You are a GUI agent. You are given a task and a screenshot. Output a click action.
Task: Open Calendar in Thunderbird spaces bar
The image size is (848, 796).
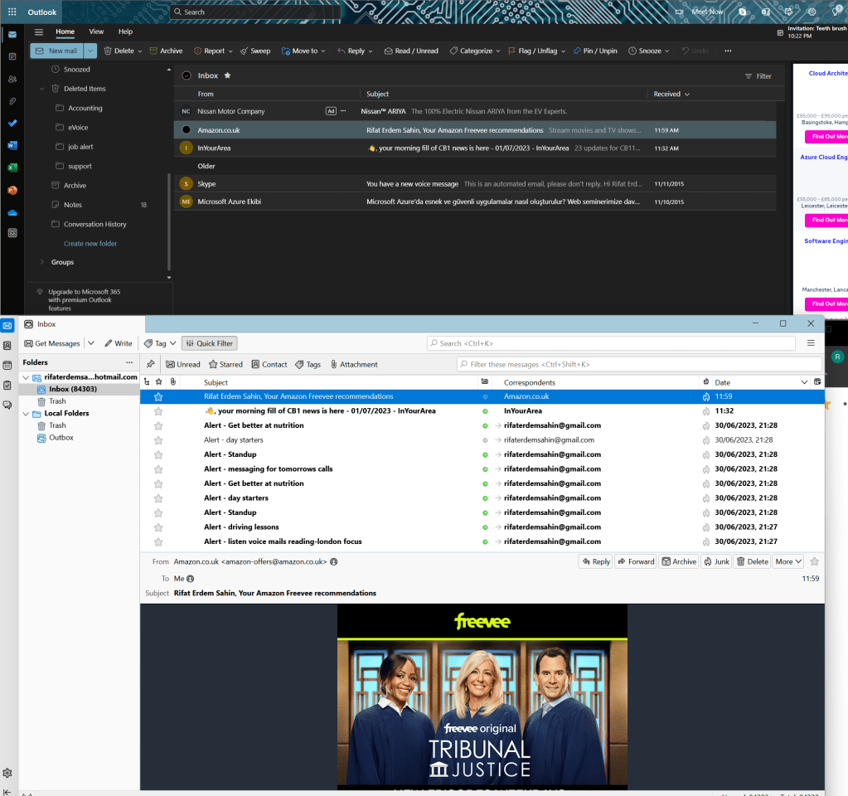point(7,366)
